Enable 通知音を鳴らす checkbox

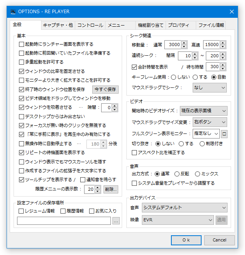pos(83,180)
